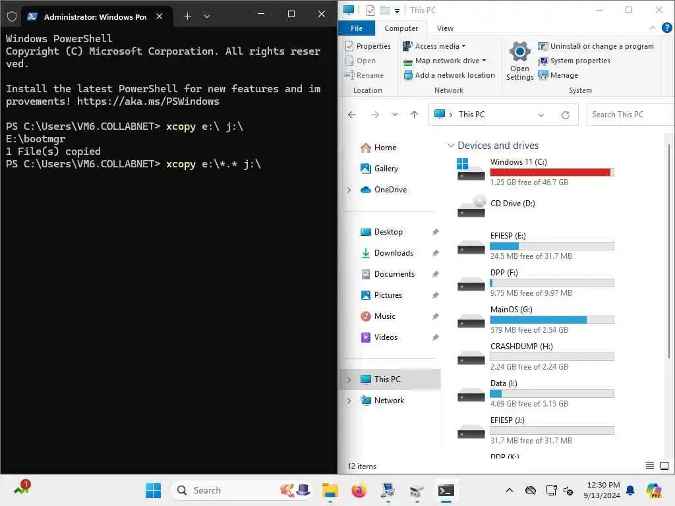Image resolution: width=675 pixels, height=506 pixels.
Task: Open quick access toolbar customize dropdown
Action: (397, 11)
